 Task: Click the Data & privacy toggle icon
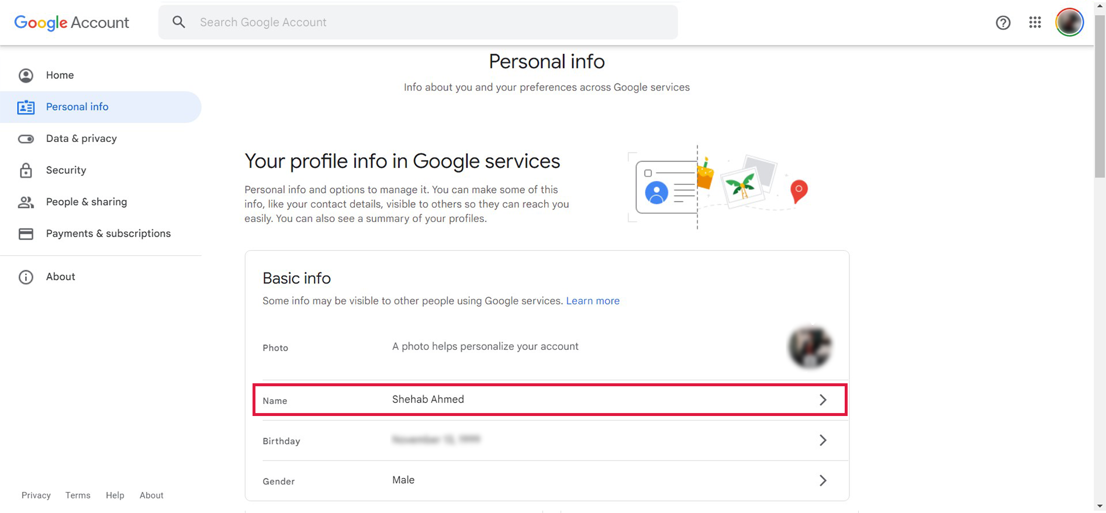pyautogui.click(x=26, y=139)
